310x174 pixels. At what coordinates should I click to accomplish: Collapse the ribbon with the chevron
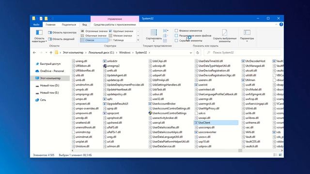point(276,25)
